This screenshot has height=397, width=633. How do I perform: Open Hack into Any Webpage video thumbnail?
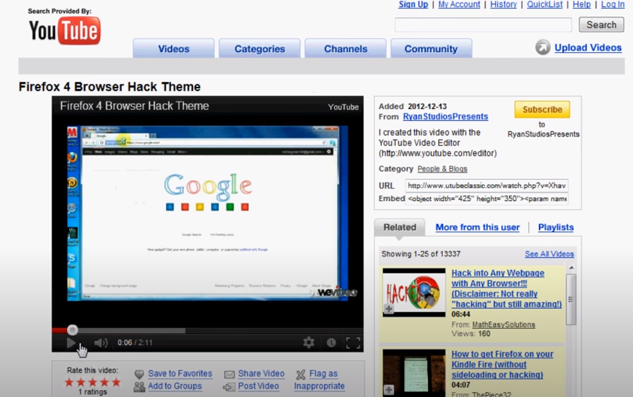click(414, 292)
